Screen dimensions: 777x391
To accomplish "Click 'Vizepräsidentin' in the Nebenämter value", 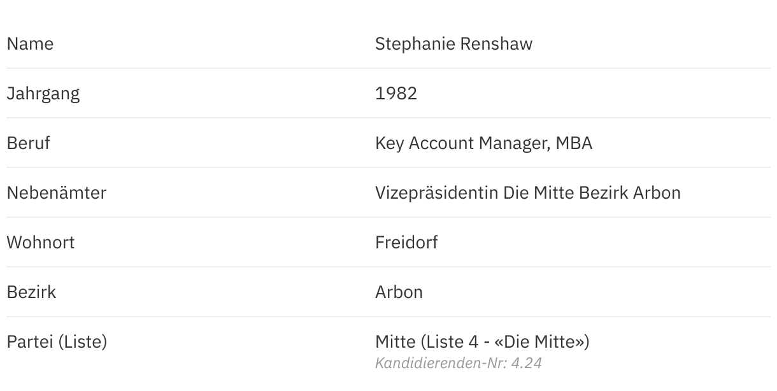I will (x=436, y=193).
